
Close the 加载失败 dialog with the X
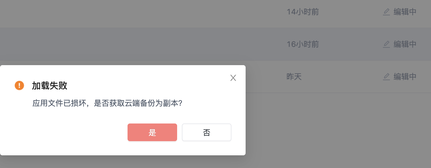point(233,78)
